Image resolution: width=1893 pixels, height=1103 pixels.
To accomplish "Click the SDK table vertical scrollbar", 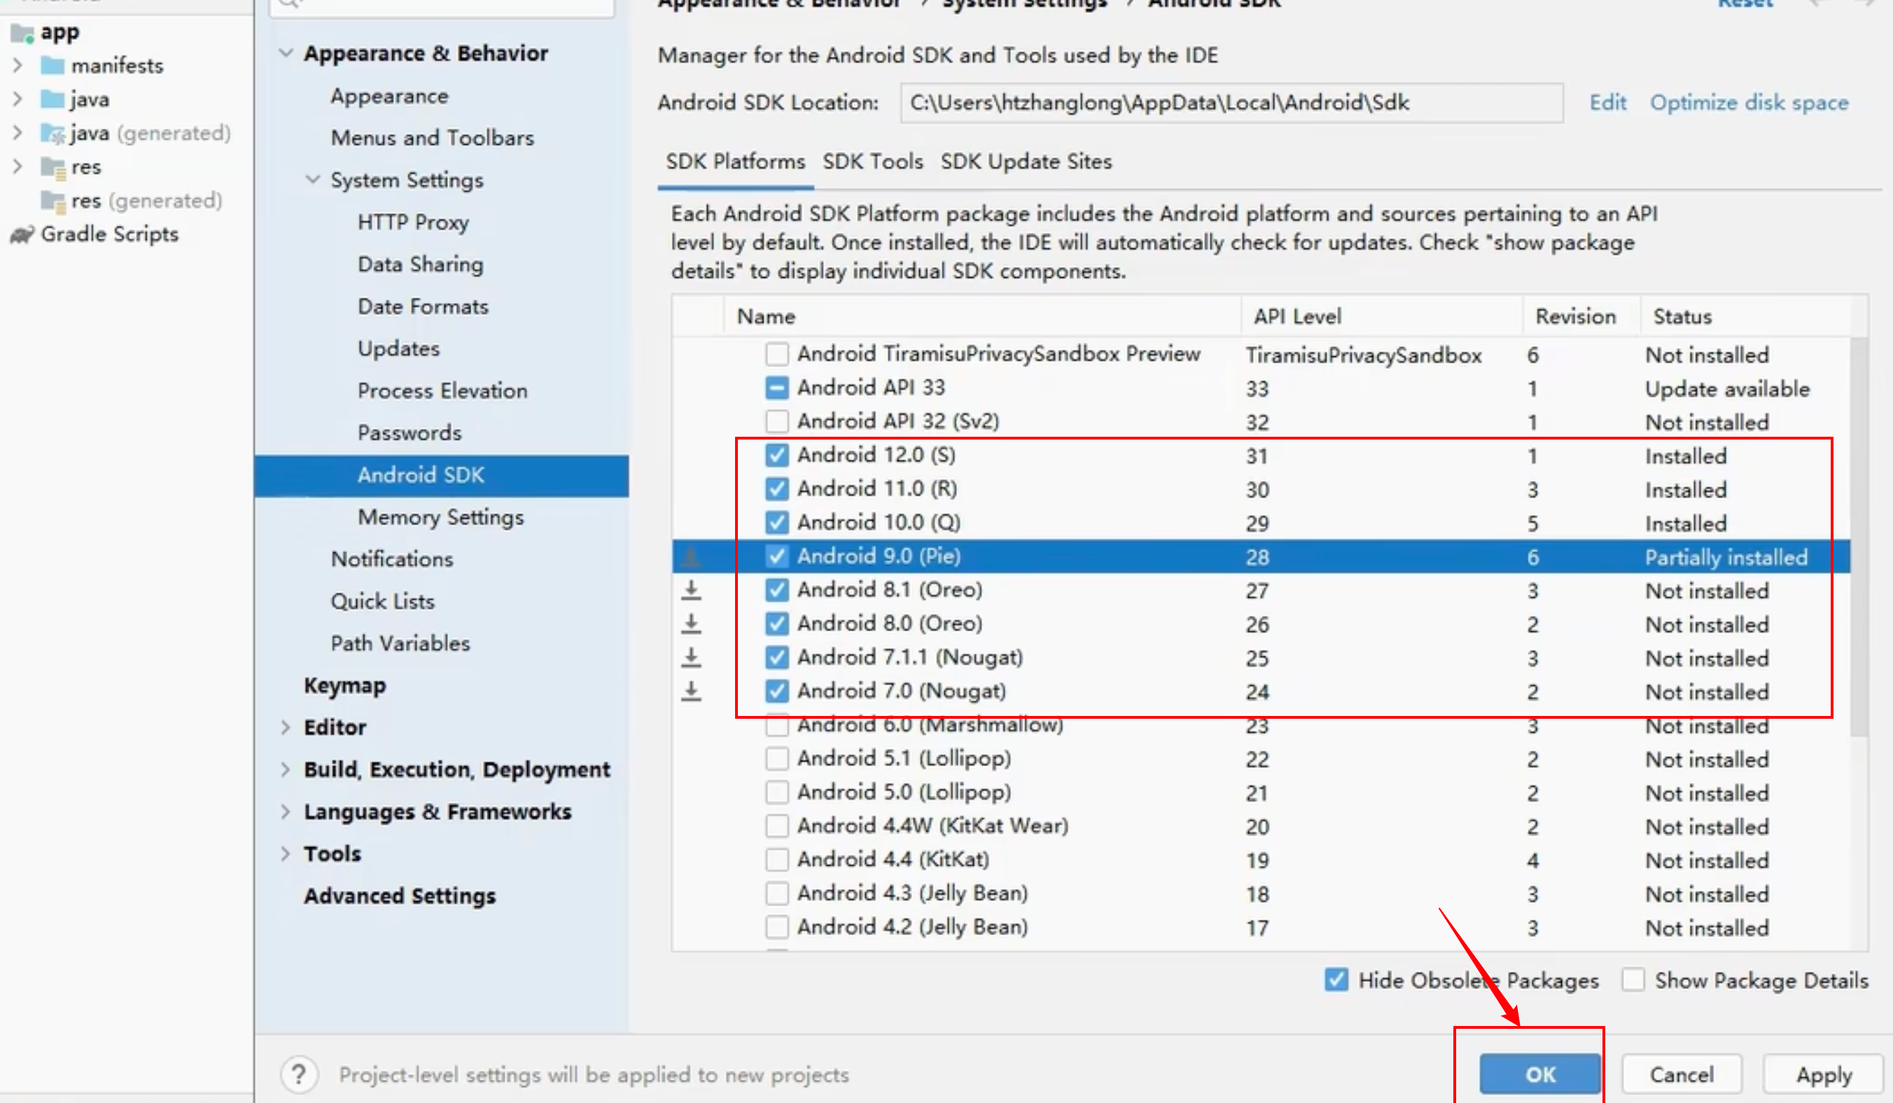I will click(1859, 537).
